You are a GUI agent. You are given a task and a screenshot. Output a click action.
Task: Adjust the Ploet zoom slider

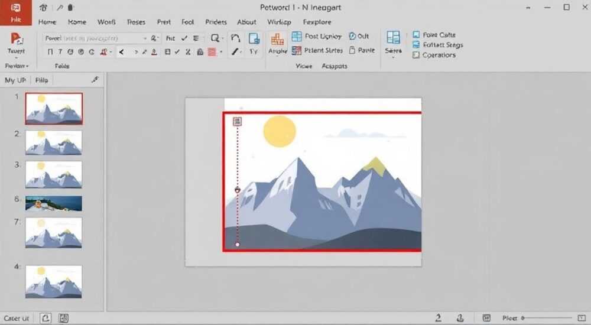pos(547,318)
